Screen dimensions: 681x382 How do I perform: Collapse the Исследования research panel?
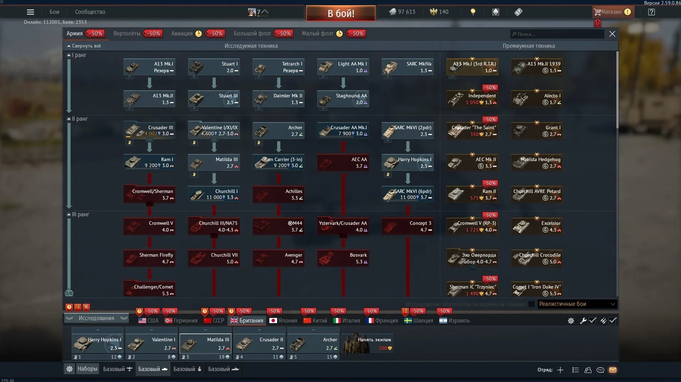[x=96, y=318]
